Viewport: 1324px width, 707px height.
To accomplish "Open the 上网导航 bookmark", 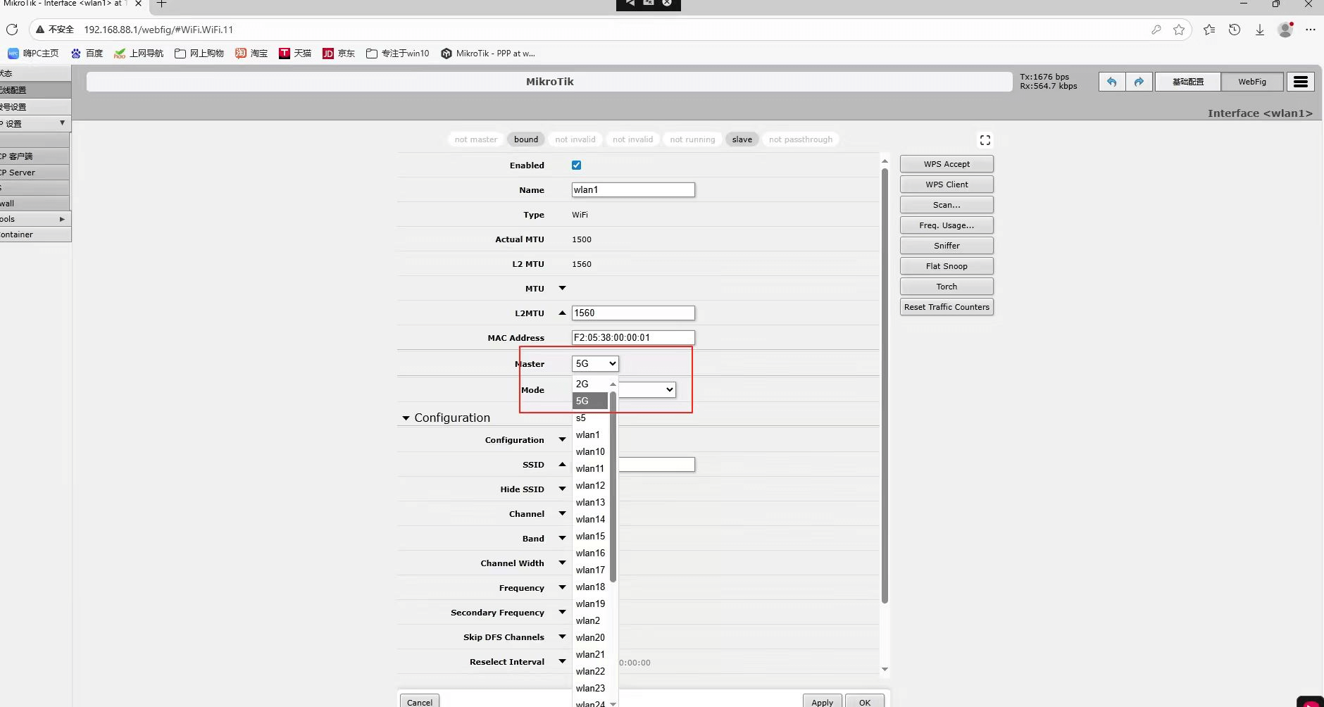I will pyautogui.click(x=139, y=54).
